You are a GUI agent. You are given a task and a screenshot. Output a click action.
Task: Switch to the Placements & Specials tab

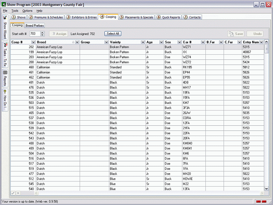click(136, 17)
